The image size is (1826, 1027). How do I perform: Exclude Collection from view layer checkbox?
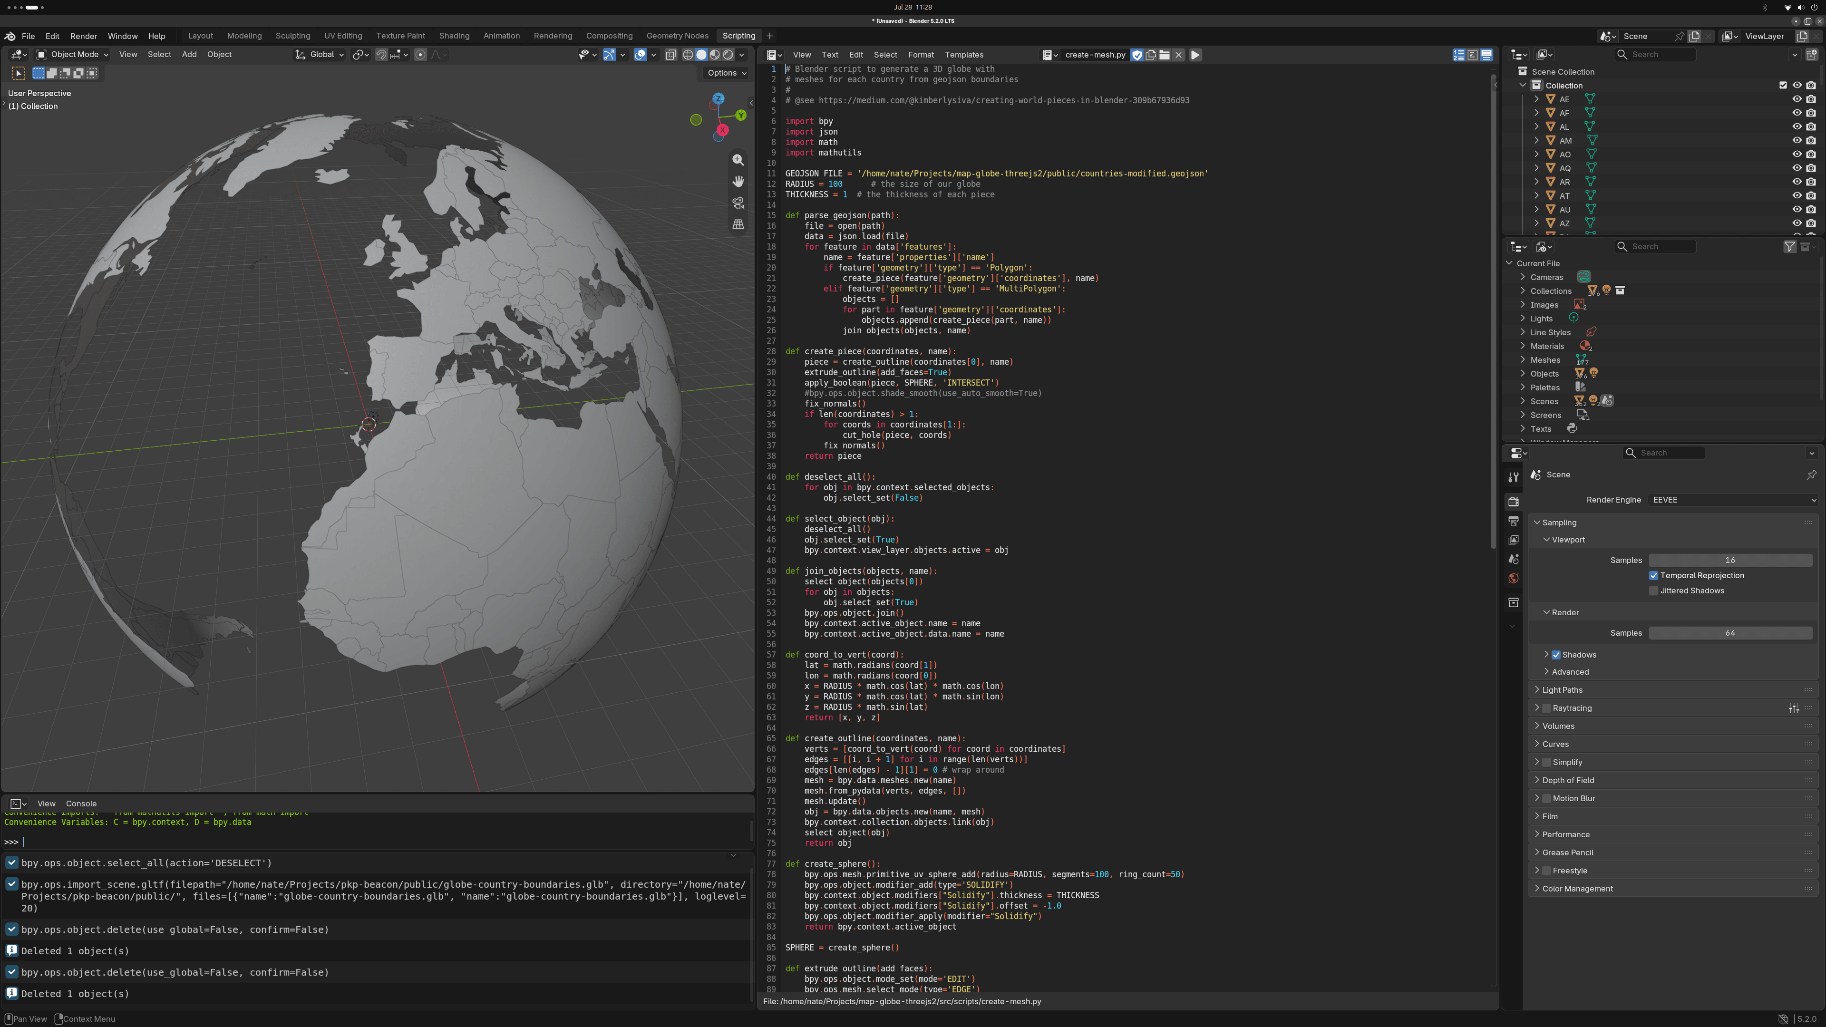tap(1783, 85)
